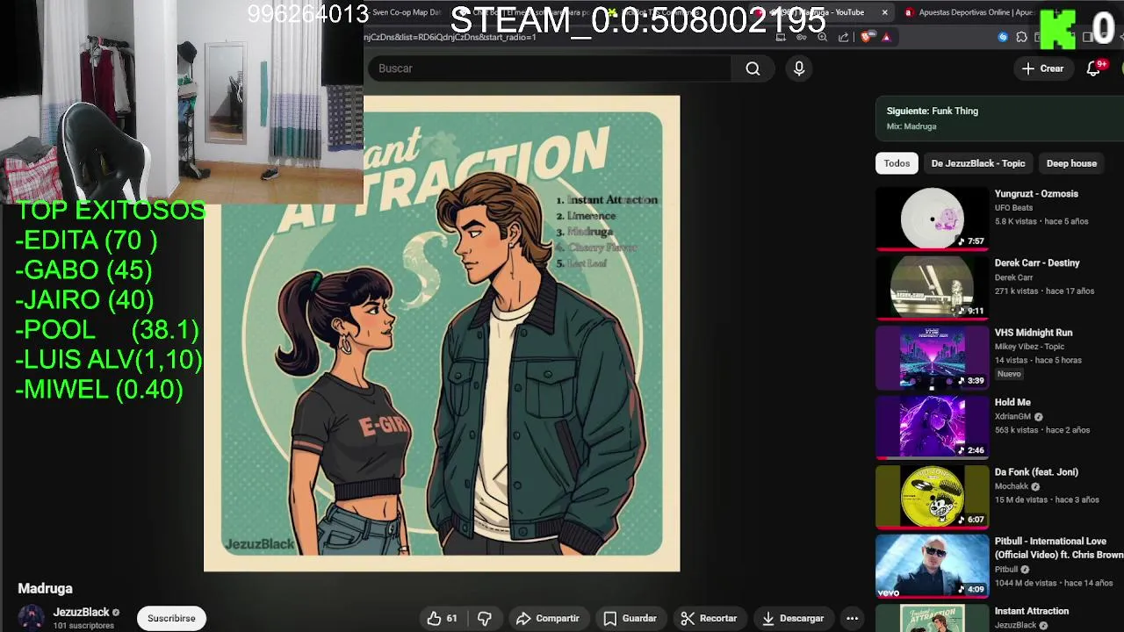Focus the Buscar search field
Screen dimensions: 1124x632
(x=549, y=68)
